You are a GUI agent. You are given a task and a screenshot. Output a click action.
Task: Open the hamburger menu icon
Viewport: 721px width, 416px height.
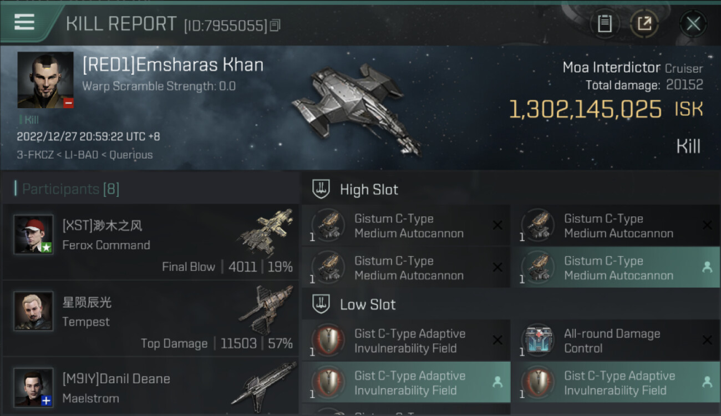24,22
